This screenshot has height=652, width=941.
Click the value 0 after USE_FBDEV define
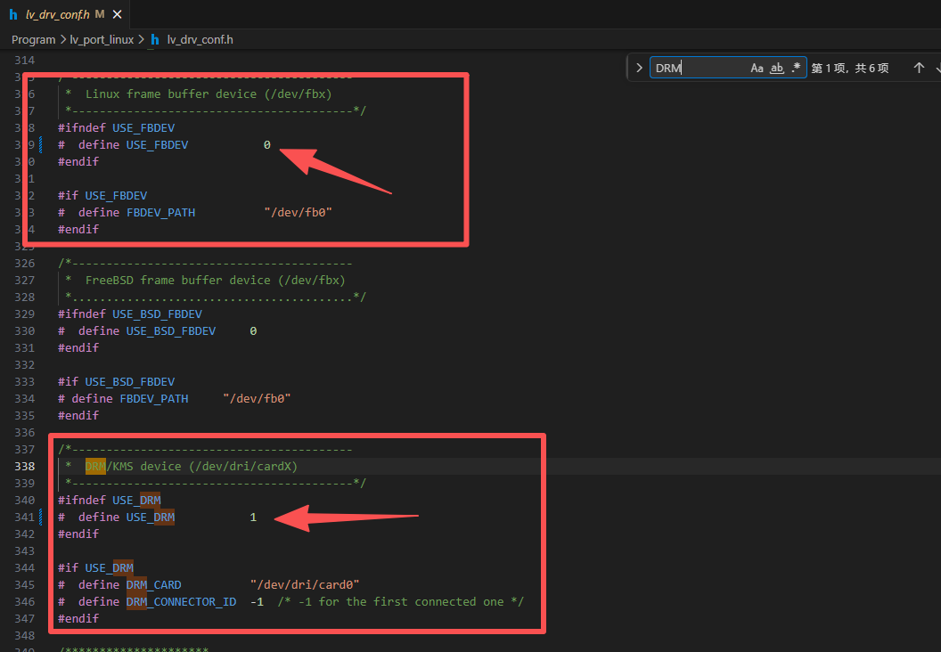pyautogui.click(x=267, y=144)
